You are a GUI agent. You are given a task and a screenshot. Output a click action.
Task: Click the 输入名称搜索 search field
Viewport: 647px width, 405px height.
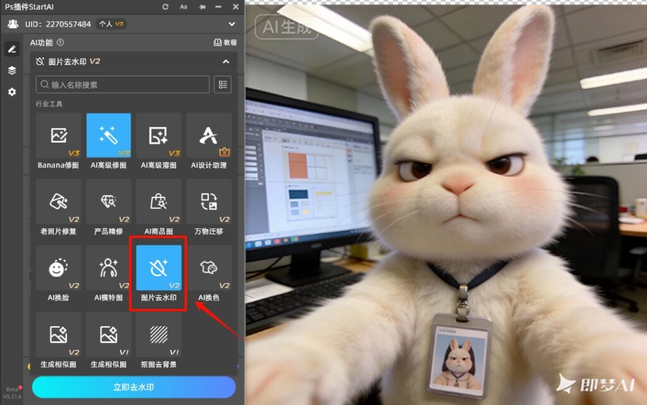(123, 85)
